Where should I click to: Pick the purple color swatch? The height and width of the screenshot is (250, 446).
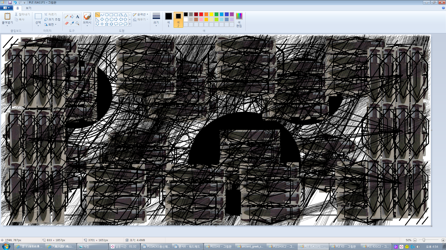[232, 14]
